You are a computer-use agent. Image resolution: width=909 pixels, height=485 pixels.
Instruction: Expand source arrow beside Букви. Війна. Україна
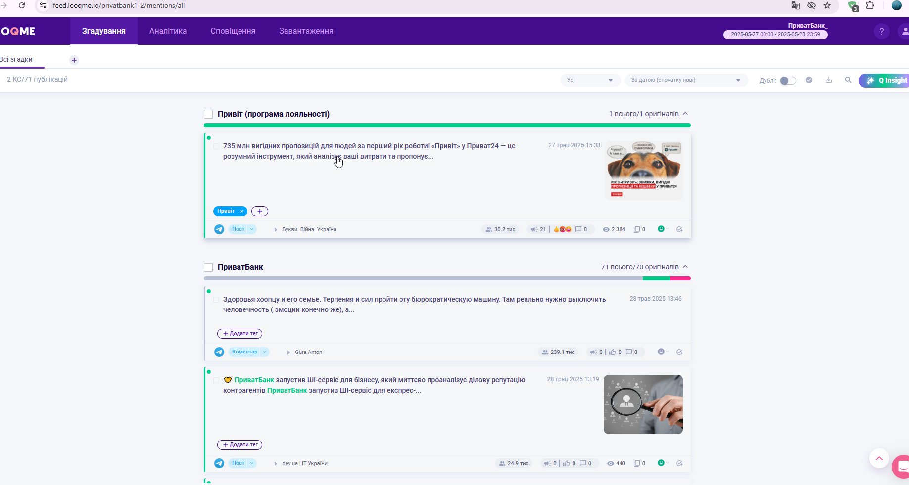[276, 229]
